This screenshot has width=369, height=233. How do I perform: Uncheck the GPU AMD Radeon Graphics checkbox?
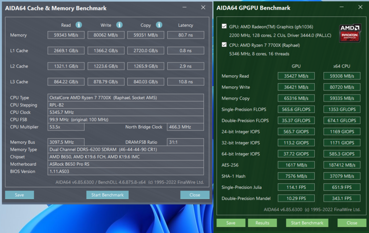pos(224,26)
